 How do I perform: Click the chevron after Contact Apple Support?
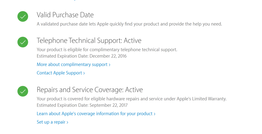(x=84, y=73)
